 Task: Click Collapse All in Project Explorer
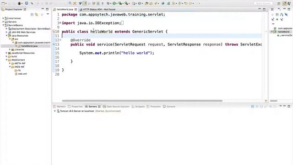click(x=32, y=14)
